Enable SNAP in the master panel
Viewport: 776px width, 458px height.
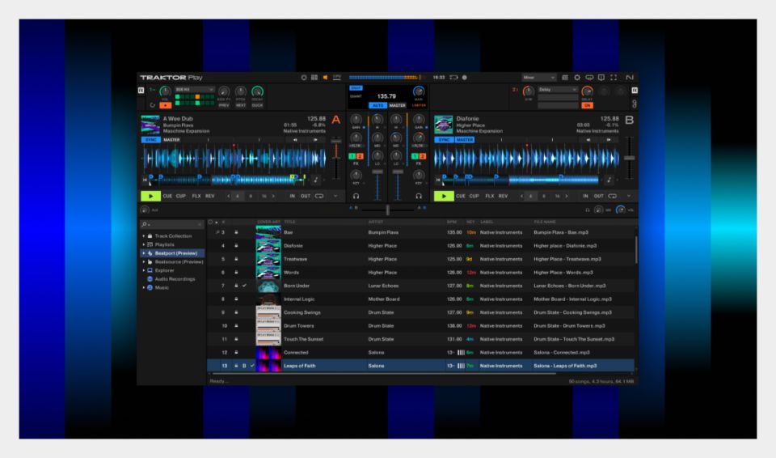point(356,88)
